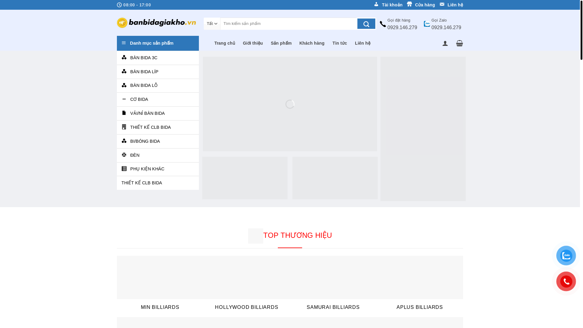Click the banbidagiakho.vn logo
The height and width of the screenshot is (328, 583).
(x=156, y=23)
